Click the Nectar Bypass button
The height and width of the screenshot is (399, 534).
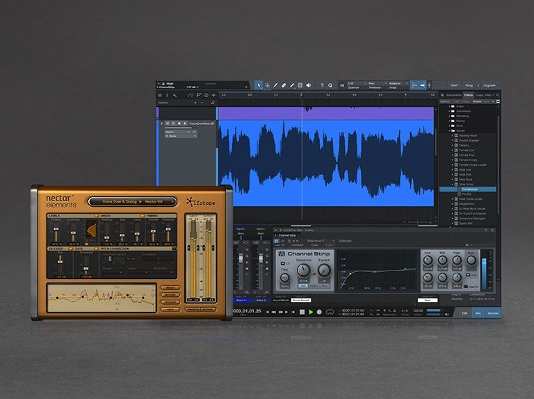208,309
